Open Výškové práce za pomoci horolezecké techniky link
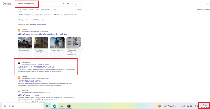This screenshot has width=210, height=109. click(42, 34)
